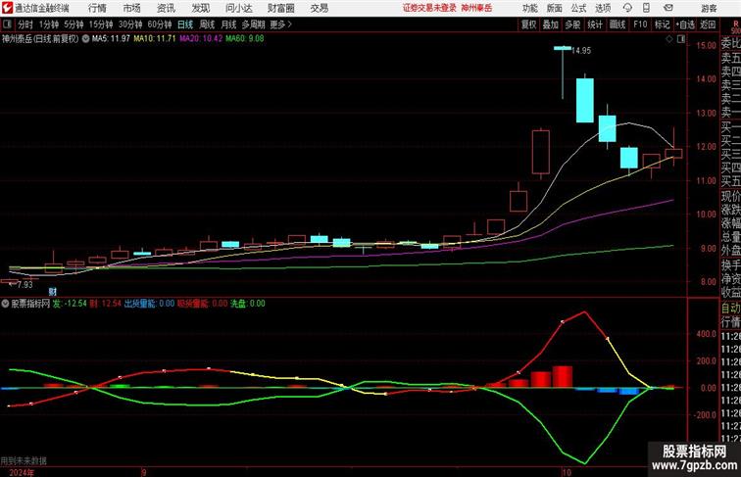Click the 洗盘: 0.00 value

pos(248,304)
